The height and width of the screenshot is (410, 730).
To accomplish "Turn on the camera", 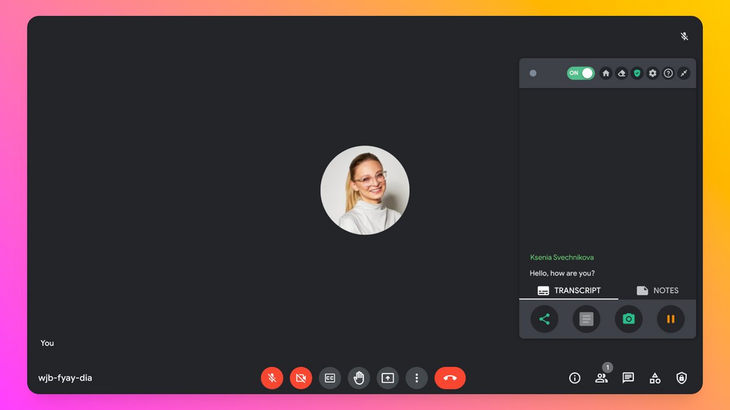I will tap(301, 378).
